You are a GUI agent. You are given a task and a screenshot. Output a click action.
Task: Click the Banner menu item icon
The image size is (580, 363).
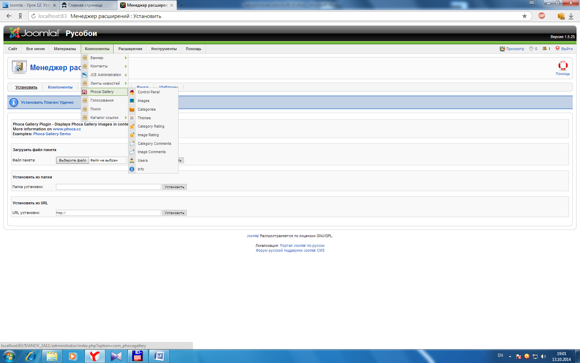(85, 58)
